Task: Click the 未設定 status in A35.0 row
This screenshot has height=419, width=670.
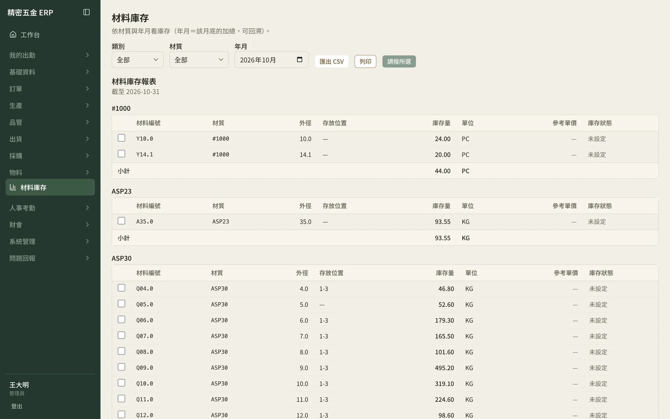Action: tap(597, 222)
